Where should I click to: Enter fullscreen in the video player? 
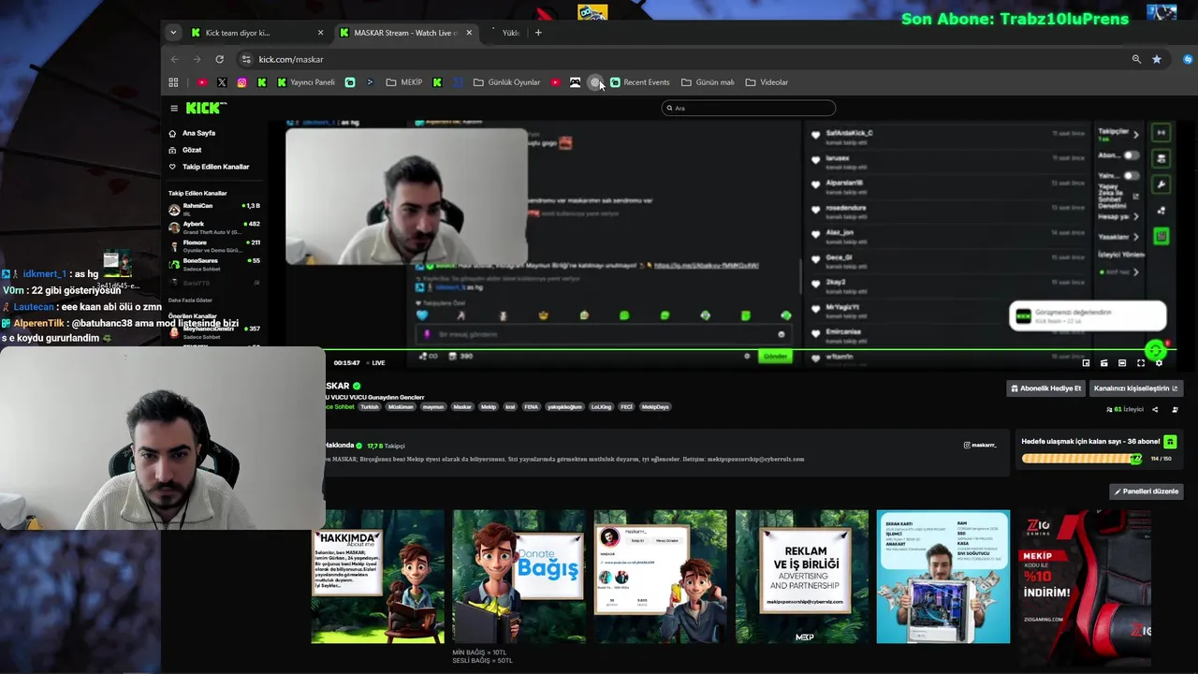coord(1140,363)
